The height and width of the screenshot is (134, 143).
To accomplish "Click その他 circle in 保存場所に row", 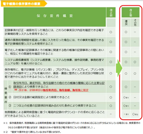I will click(135, 73).
